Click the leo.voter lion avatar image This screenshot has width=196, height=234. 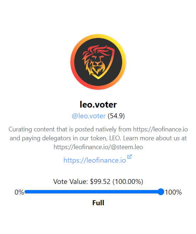pos(98,62)
